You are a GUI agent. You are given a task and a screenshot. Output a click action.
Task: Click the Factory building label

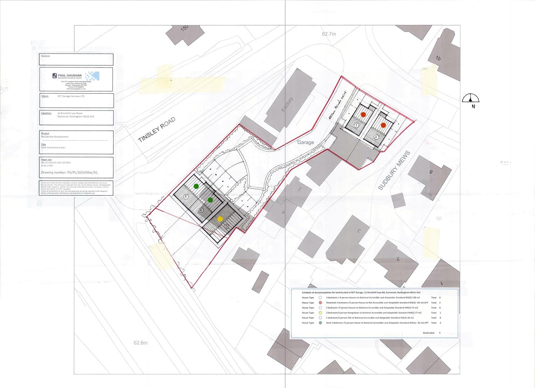click(287, 105)
